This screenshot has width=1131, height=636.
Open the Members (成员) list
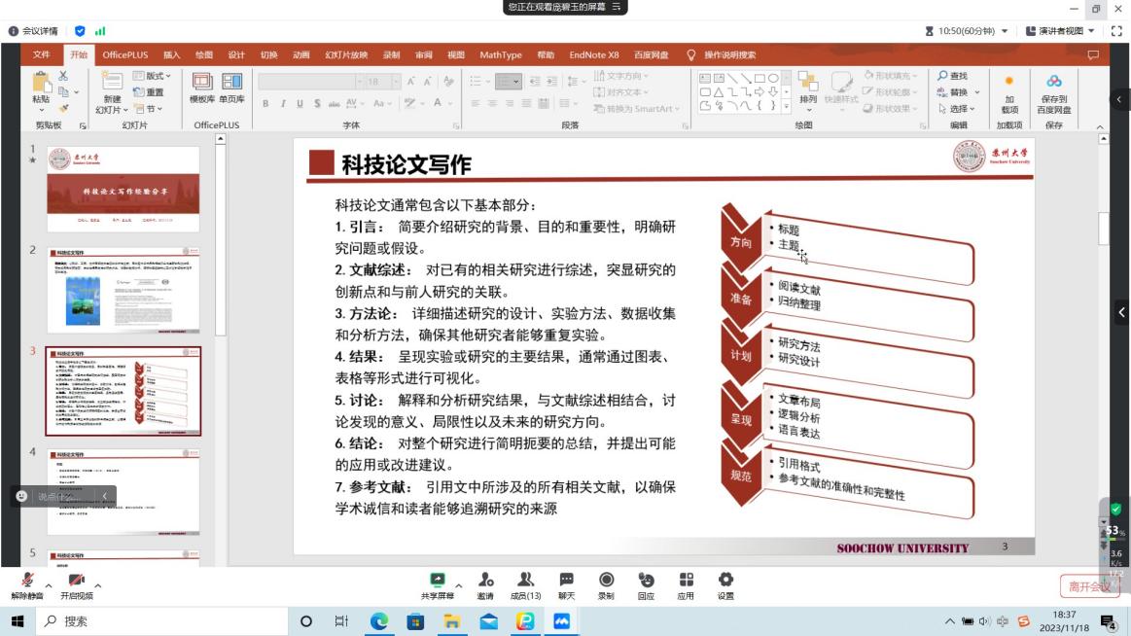click(x=525, y=580)
